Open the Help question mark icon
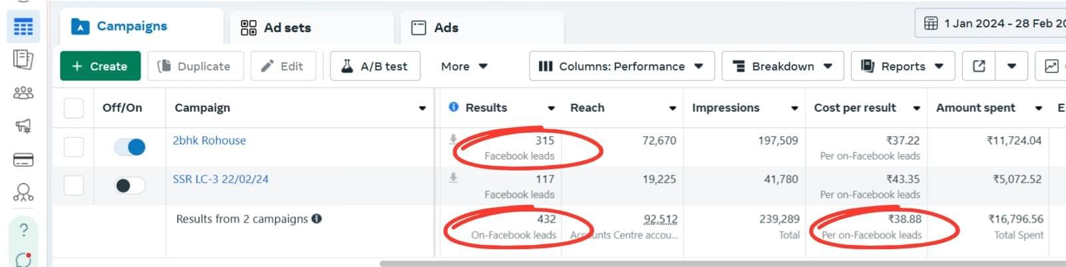The height and width of the screenshot is (267, 1066). point(23,230)
